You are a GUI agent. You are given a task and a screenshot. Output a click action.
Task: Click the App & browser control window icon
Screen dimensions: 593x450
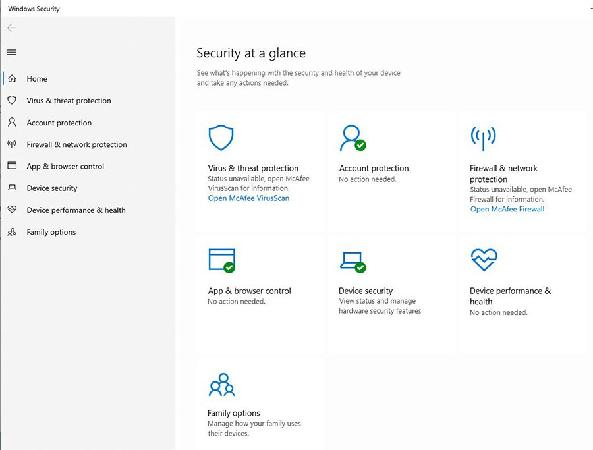(221, 260)
